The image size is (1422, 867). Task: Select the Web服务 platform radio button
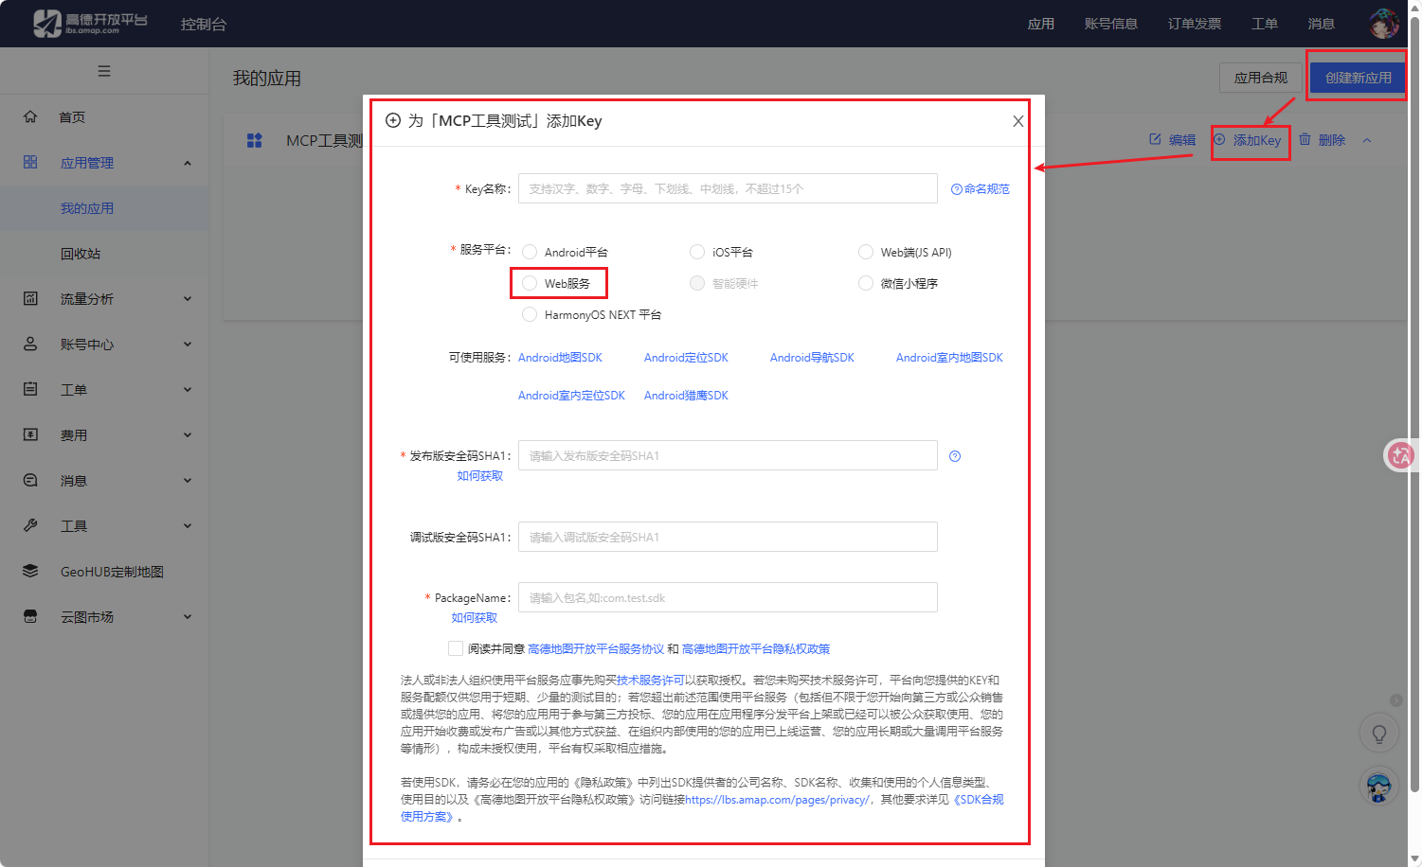coord(531,284)
